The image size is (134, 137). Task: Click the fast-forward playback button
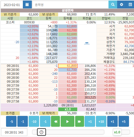pyautogui.click(x=80, y=121)
